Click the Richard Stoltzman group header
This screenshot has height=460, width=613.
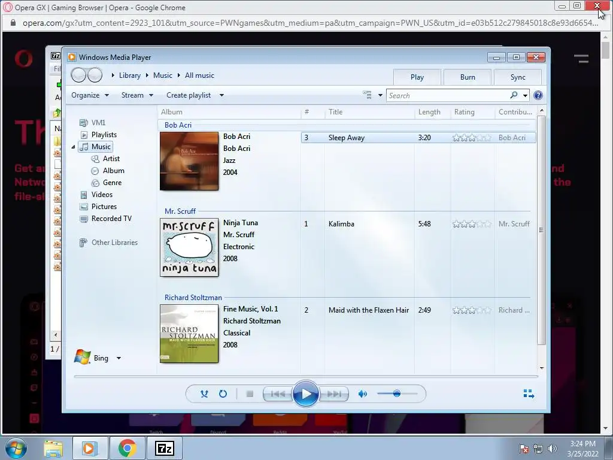tap(193, 298)
